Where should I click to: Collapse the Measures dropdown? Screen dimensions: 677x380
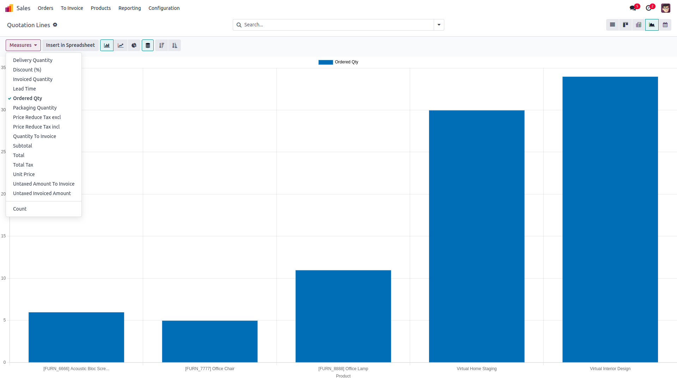click(23, 45)
